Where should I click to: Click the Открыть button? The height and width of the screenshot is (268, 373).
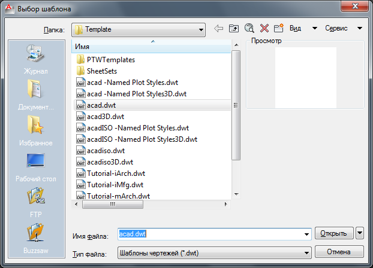pyautogui.click(x=333, y=233)
